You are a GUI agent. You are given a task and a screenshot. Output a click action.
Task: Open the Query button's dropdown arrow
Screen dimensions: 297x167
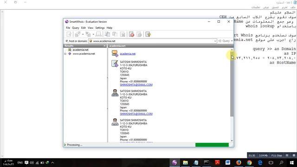click(232, 41)
